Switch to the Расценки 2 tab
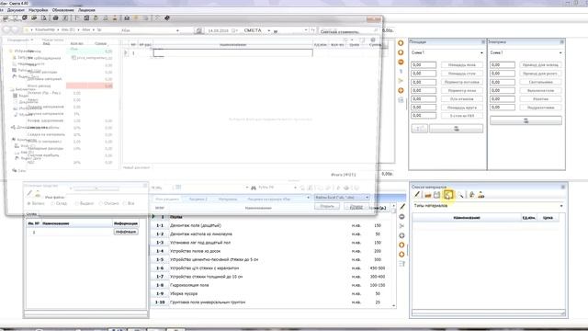 tap(198, 199)
